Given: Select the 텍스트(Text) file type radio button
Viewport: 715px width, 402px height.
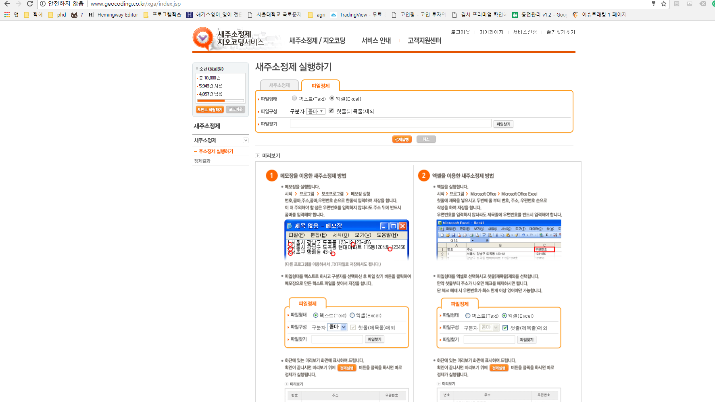Looking at the screenshot, I should pyautogui.click(x=294, y=98).
